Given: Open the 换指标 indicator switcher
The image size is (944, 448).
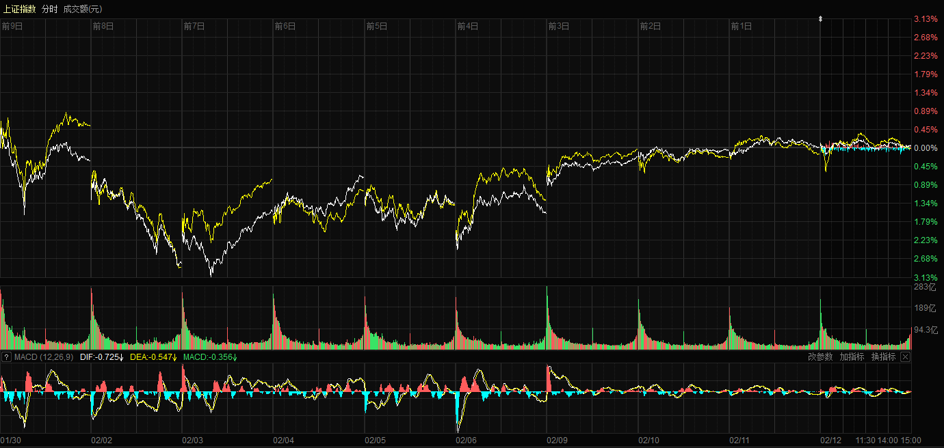Looking at the screenshot, I should (883, 356).
